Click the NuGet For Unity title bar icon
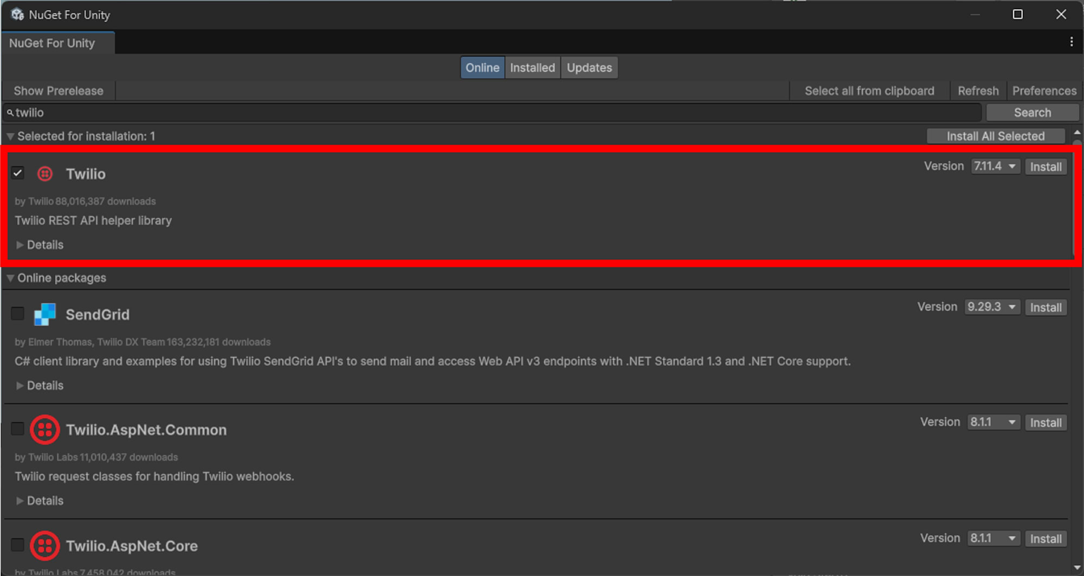 tap(17, 15)
